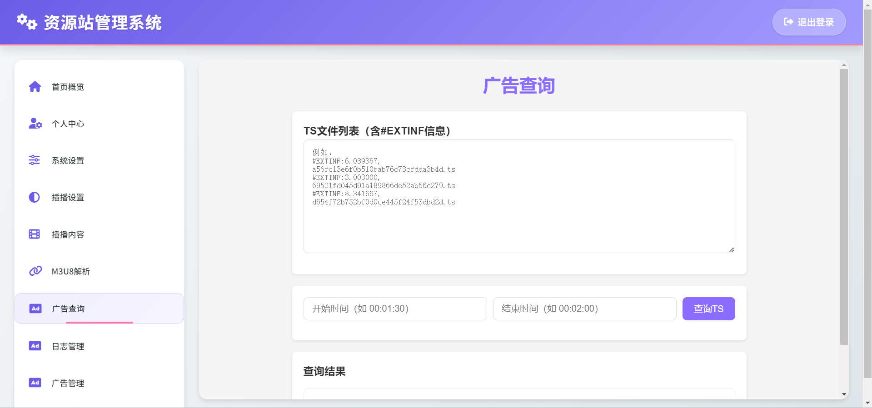Click the TS文件列表（含#EXTINF信息）label
Image resolution: width=872 pixels, height=408 pixels.
point(377,131)
